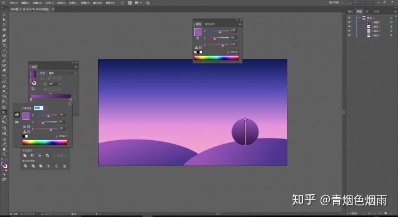Open the gradient type dropdown

click(63, 73)
